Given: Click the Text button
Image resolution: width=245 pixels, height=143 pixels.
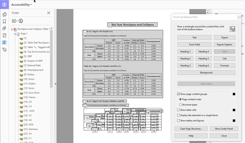Looking at the screenshot, I should coord(194,37).
